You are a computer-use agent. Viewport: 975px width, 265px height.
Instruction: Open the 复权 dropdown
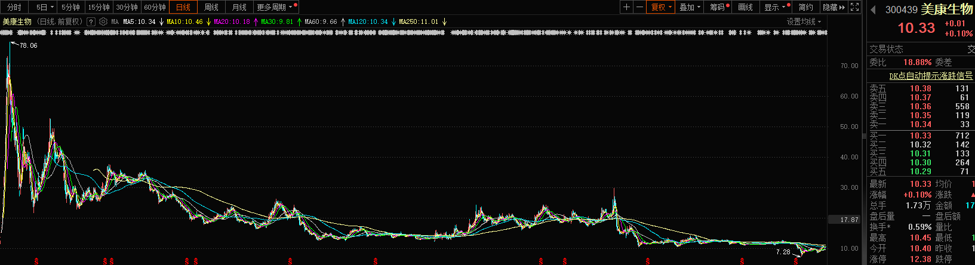coord(662,7)
